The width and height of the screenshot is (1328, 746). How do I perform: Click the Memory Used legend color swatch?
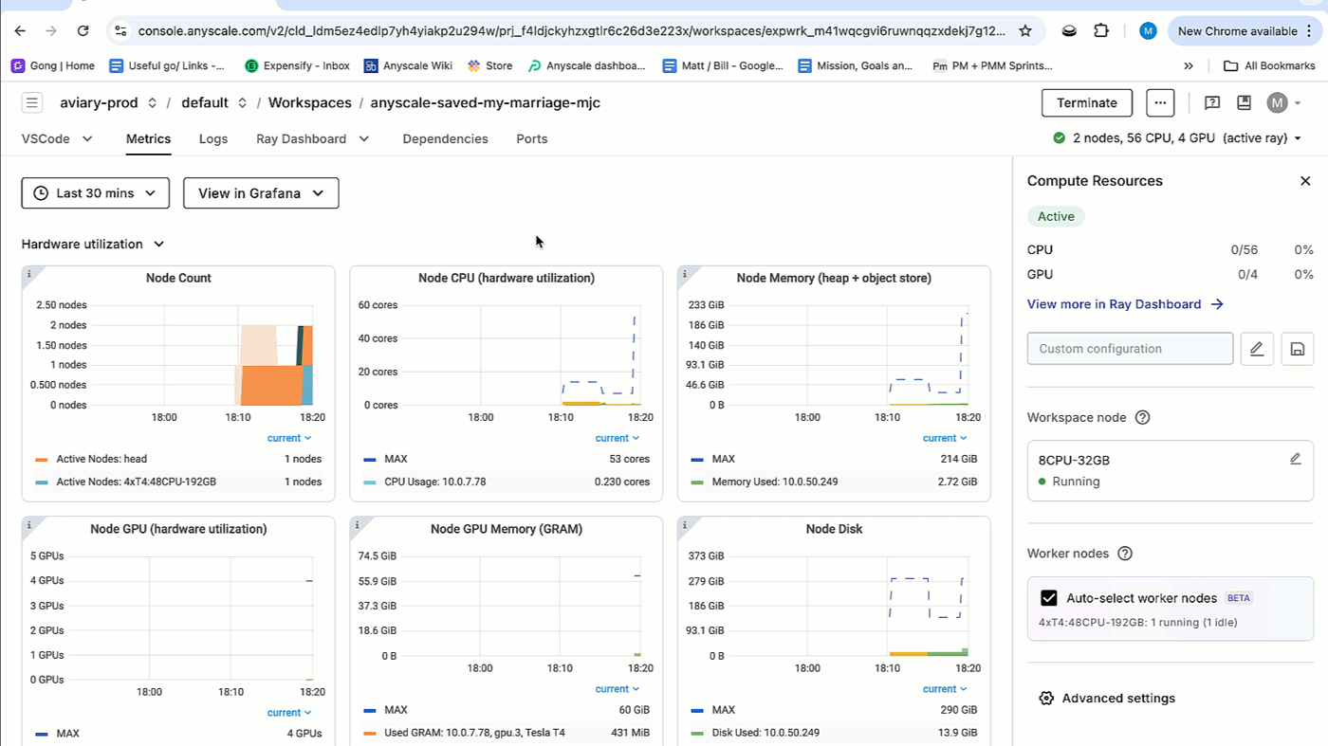pyautogui.click(x=697, y=482)
